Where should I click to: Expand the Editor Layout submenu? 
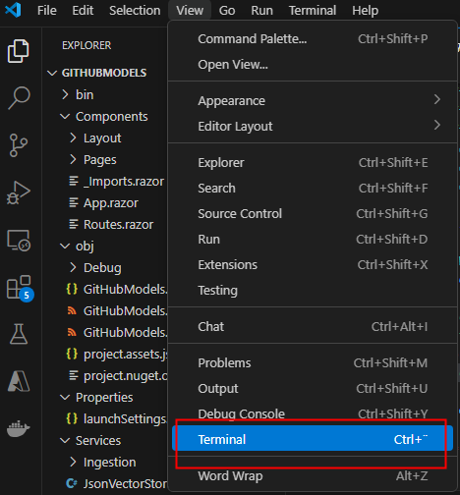pos(313,126)
